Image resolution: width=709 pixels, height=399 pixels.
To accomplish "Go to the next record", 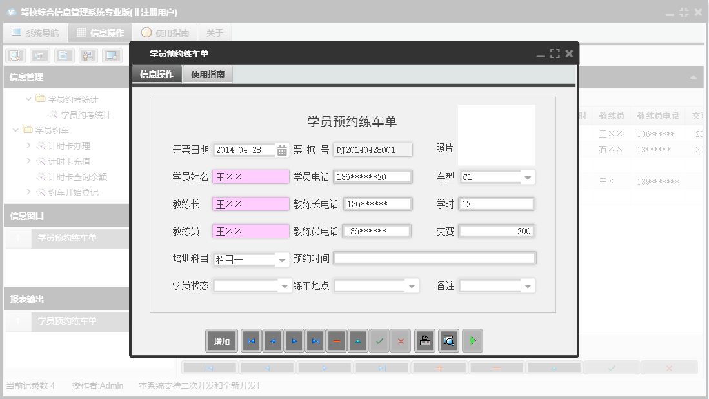I will pyautogui.click(x=294, y=341).
